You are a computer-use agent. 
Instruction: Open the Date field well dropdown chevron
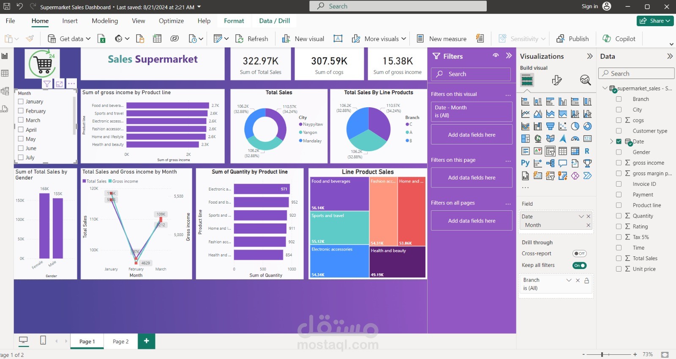click(x=581, y=216)
